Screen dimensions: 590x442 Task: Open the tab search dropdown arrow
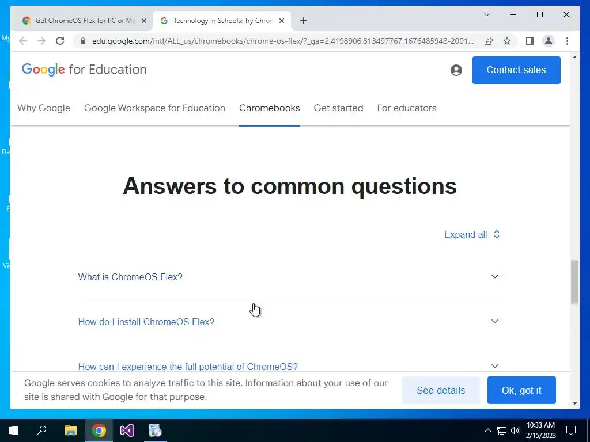point(486,14)
